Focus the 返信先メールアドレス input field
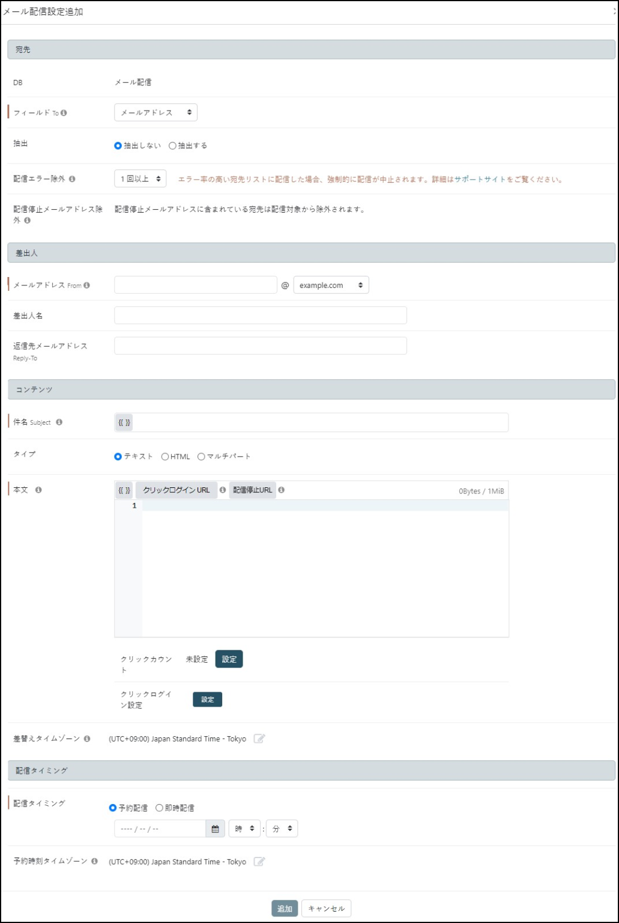 coord(261,346)
